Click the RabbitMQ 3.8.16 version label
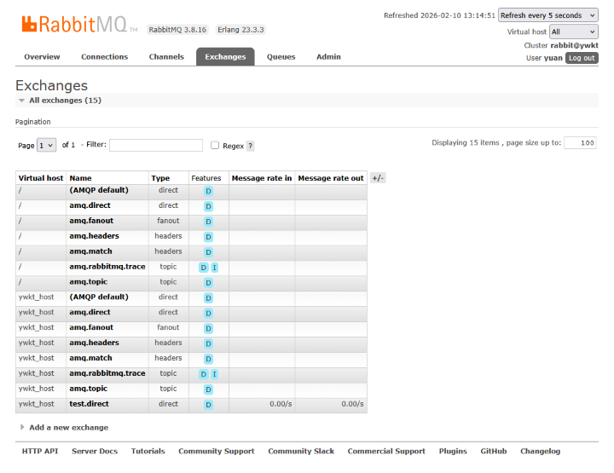Image resolution: width=614 pixels, height=473 pixels. (177, 30)
